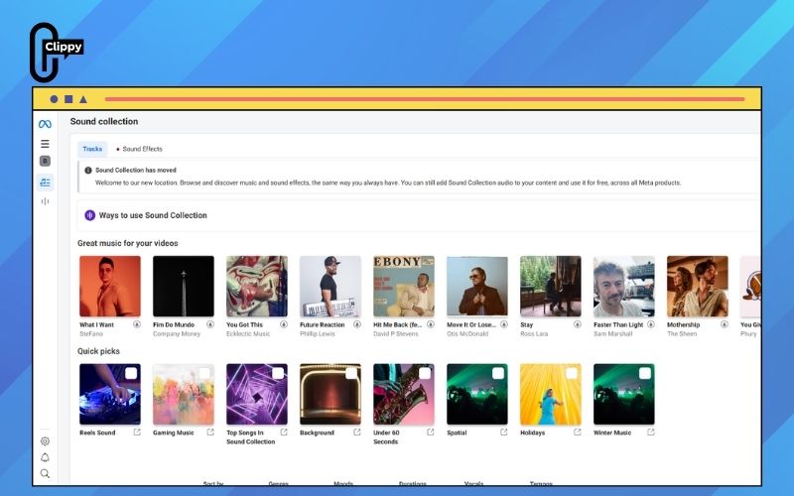
Task: Click the external-link icon next to Spatial
Action: coord(504,433)
